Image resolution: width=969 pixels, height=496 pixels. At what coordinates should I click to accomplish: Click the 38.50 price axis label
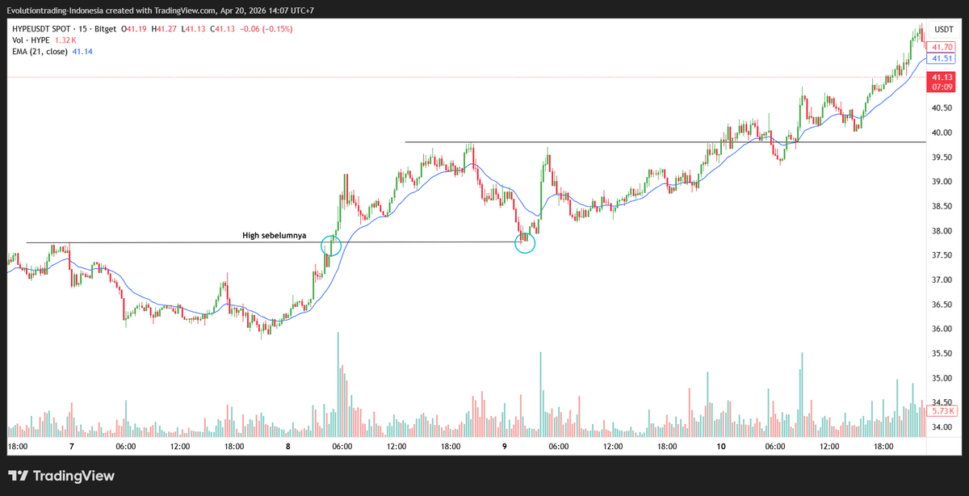[x=942, y=207]
